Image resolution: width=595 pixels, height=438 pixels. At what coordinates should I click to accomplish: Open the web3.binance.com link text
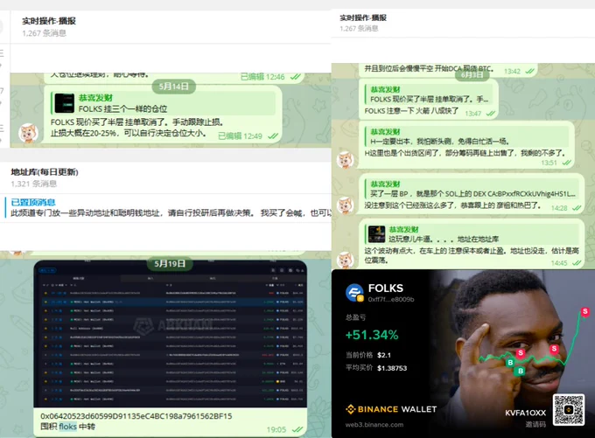tap(374, 425)
